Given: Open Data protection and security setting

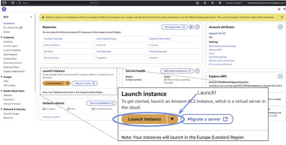Looking at the screenshot, I should [x=222, y=46].
